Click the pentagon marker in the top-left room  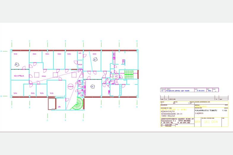tap(17, 64)
